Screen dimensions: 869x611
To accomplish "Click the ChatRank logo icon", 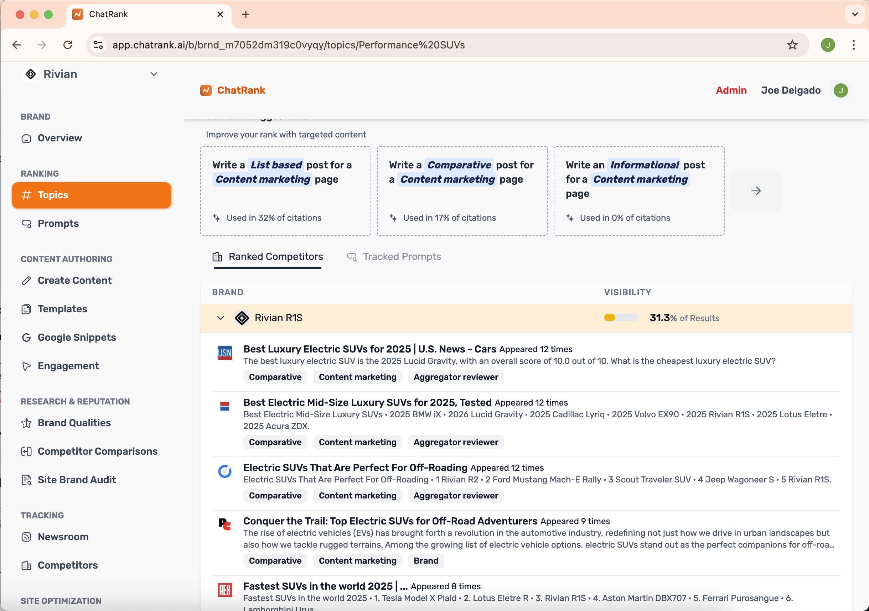I will [206, 90].
